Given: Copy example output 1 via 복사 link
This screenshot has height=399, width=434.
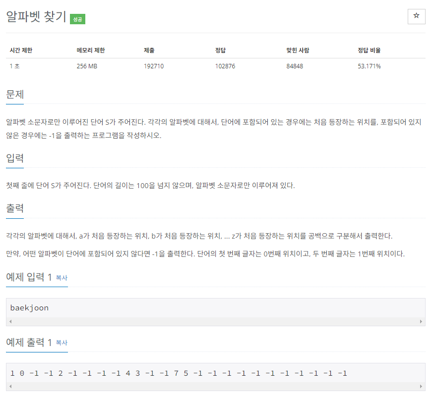Looking at the screenshot, I should (62, 343).
